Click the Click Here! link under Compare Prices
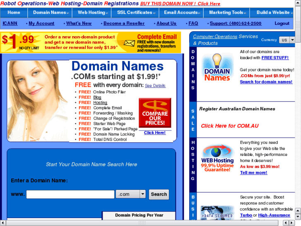This screenshot has height=226, width=301. [x=155, y=133]
